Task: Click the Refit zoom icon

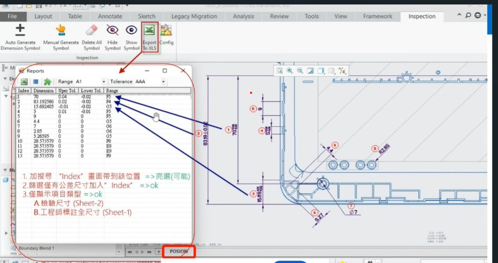Action: tap(279, 70)
